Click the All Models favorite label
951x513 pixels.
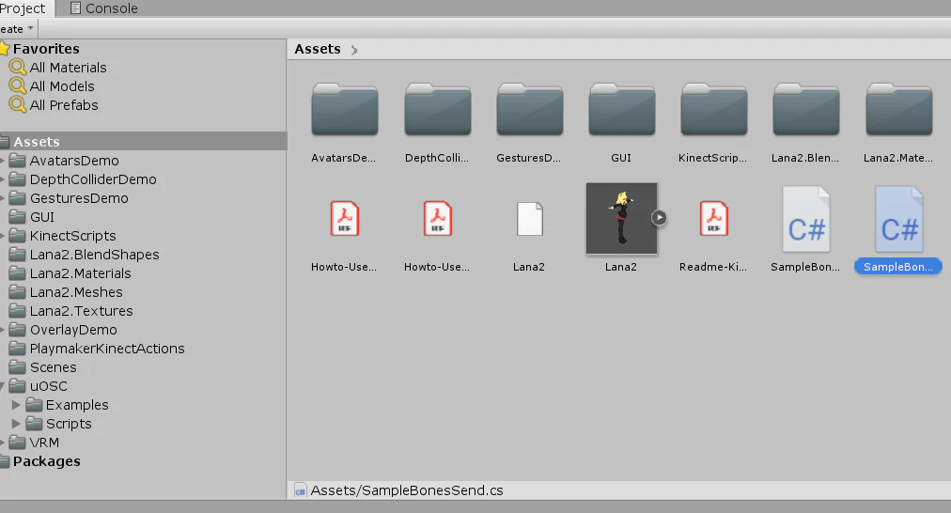pyautogui.click(x=62, y=86)
